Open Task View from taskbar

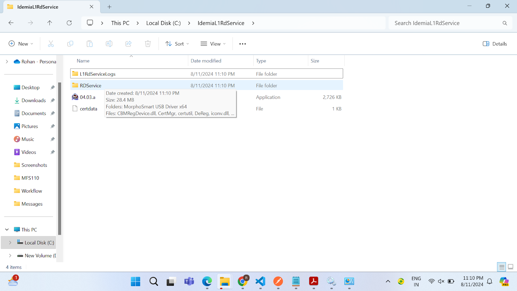[x=171, y=281]
